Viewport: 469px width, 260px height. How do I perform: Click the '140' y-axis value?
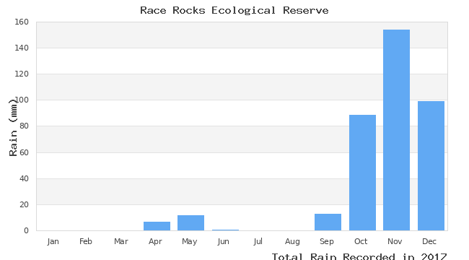(22, 48)
